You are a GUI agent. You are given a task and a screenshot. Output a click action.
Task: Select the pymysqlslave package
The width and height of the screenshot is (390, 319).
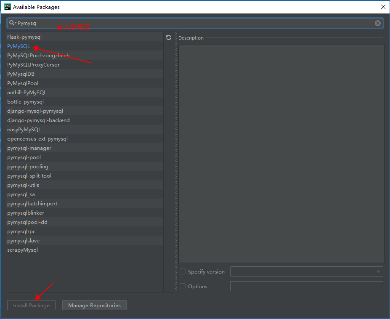[85, 241]
